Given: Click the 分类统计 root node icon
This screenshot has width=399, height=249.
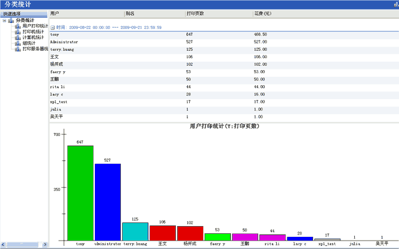Looking at the screenshot, I should 11,21.
